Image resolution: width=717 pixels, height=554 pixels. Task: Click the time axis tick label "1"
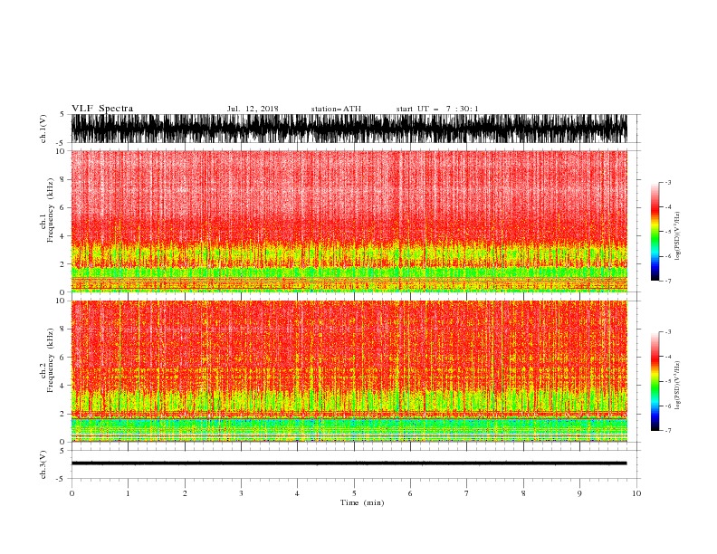128,493
